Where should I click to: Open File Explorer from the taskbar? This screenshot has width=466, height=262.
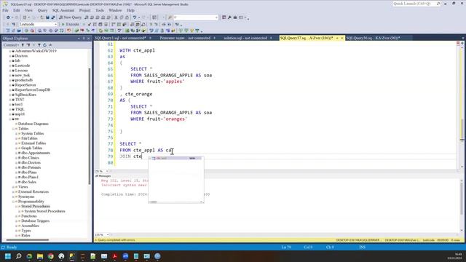pos(40,256)
